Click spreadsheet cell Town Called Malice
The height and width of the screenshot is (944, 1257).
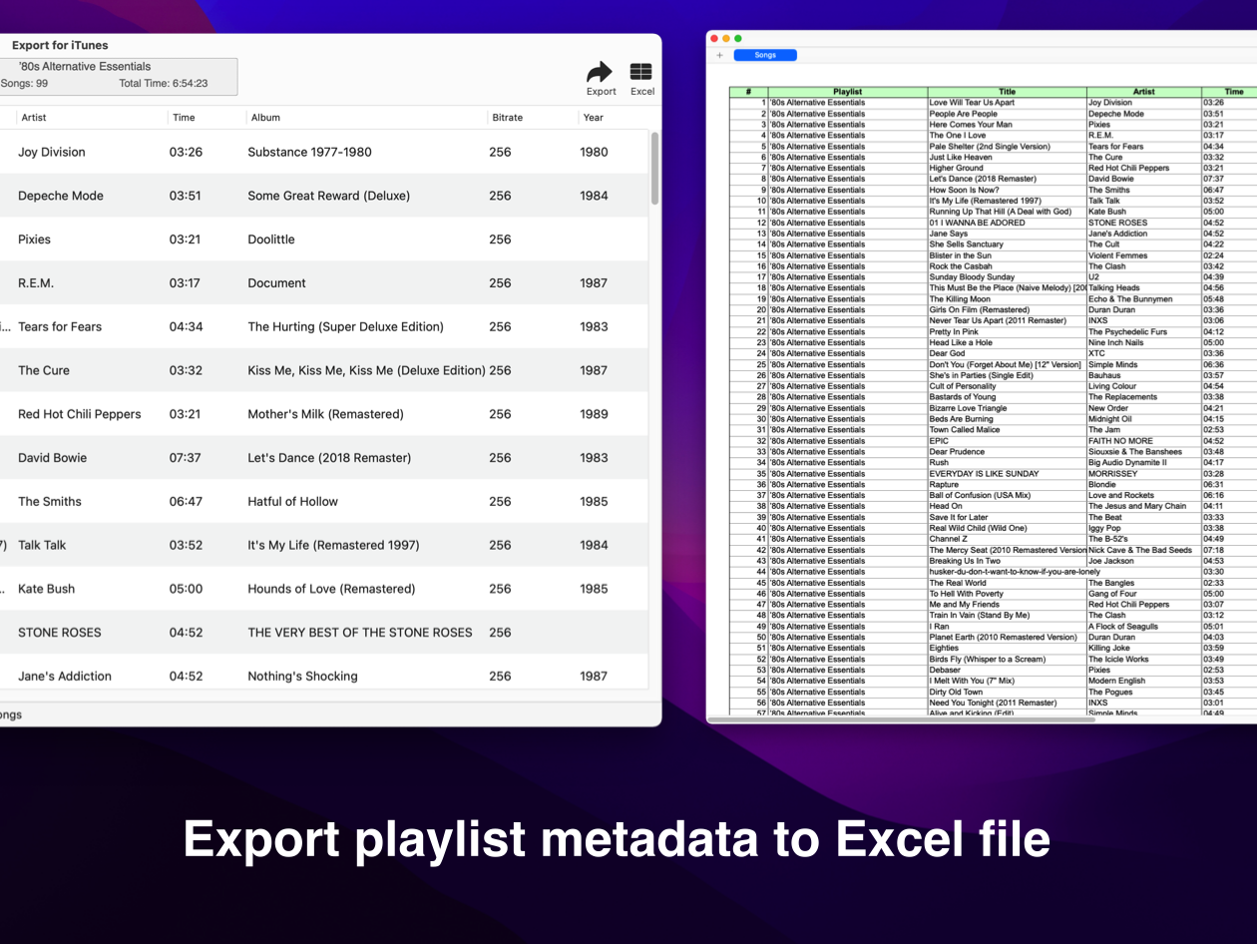(1007, 430)
